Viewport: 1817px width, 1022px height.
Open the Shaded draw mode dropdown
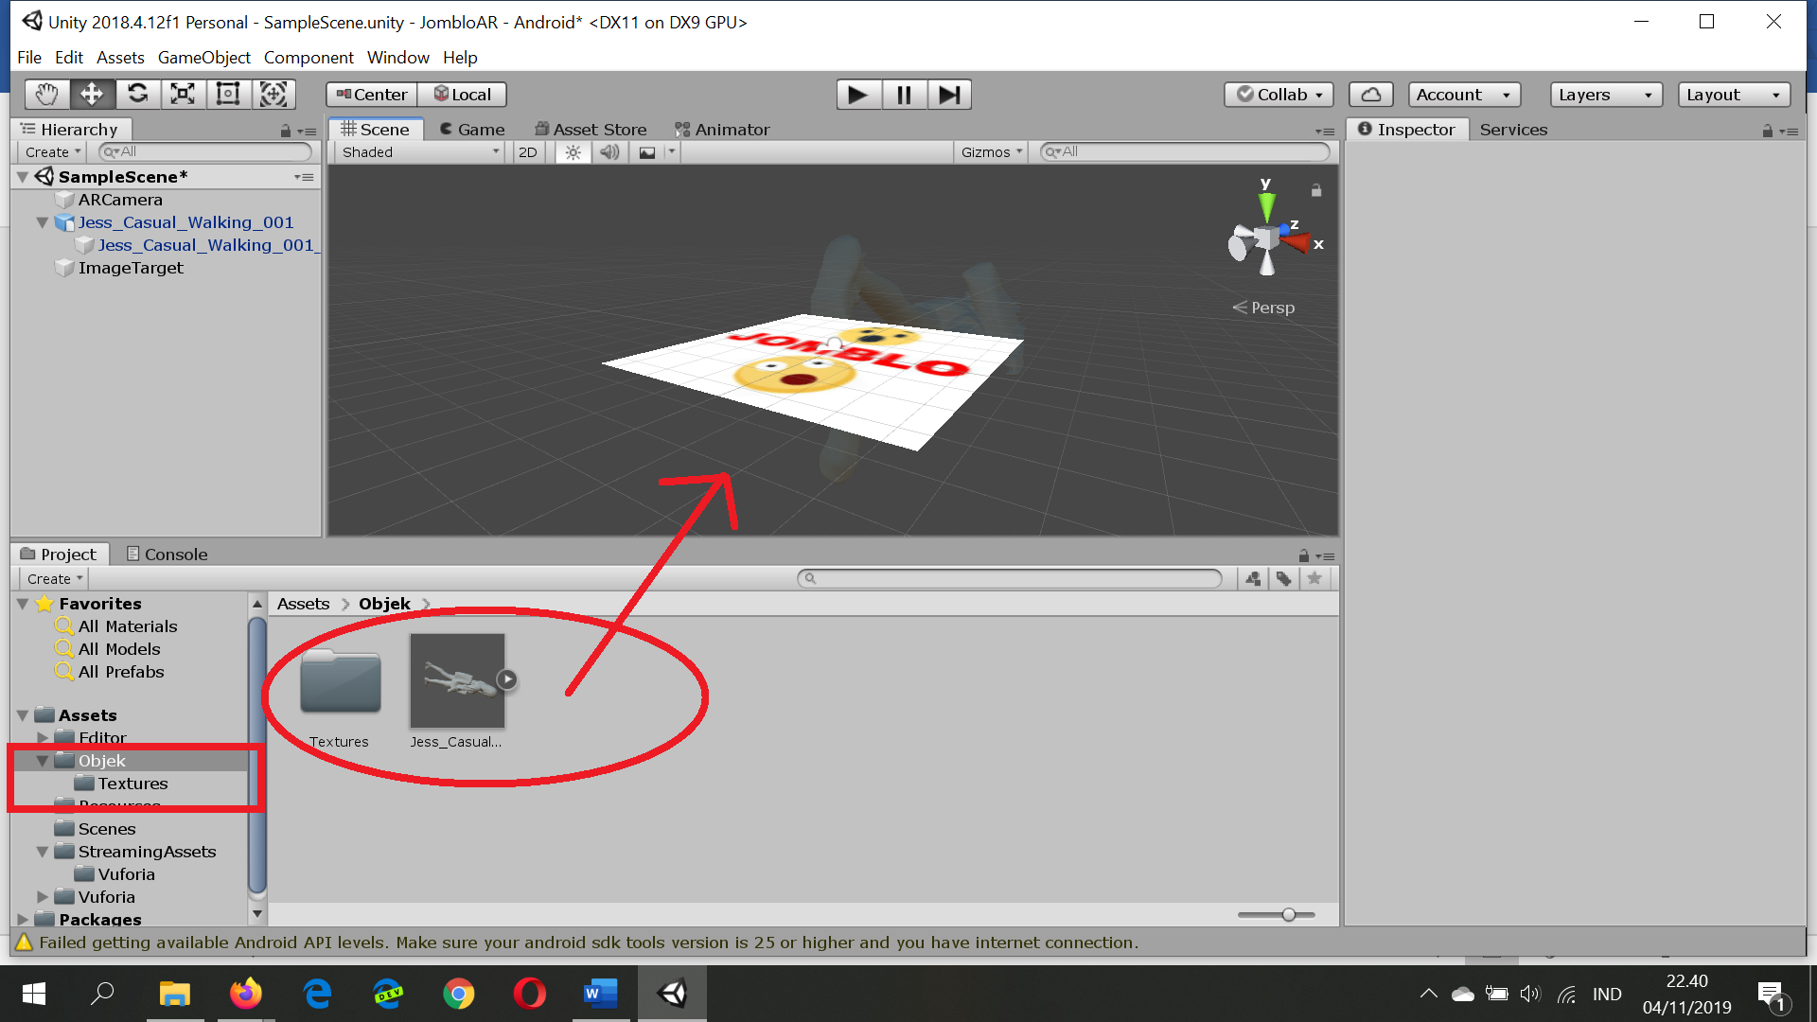point(420,152)
